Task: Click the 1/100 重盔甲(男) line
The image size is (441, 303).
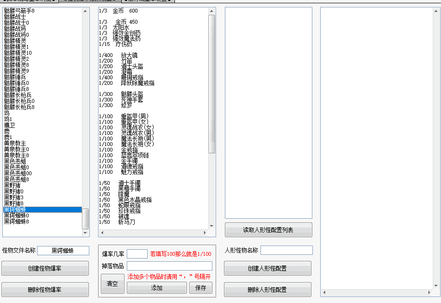Action: (124, 116)
